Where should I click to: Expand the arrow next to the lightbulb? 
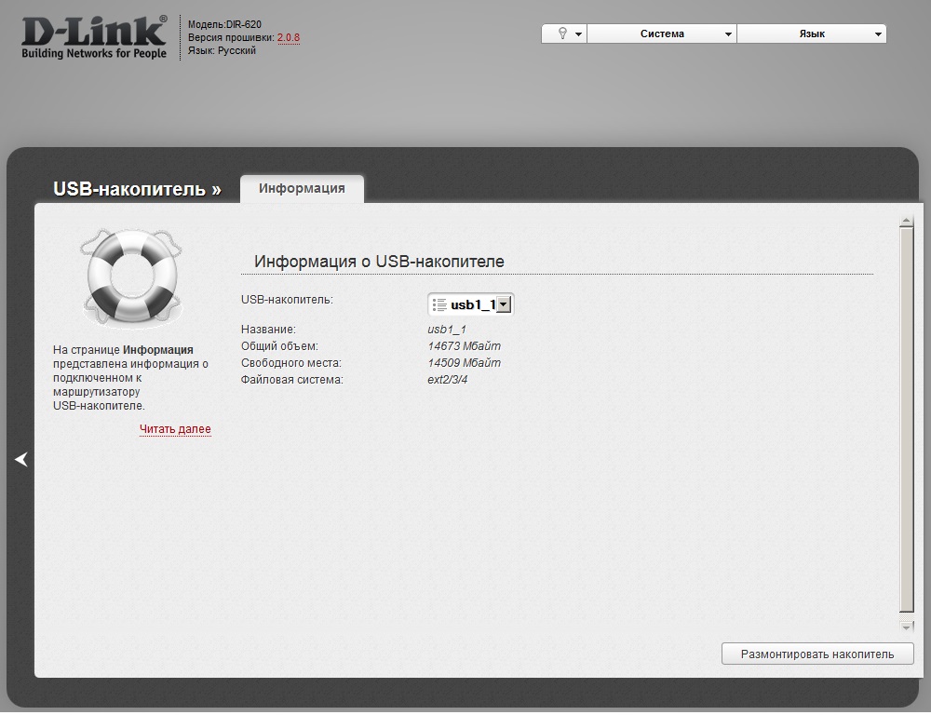(x=578, y=34)
